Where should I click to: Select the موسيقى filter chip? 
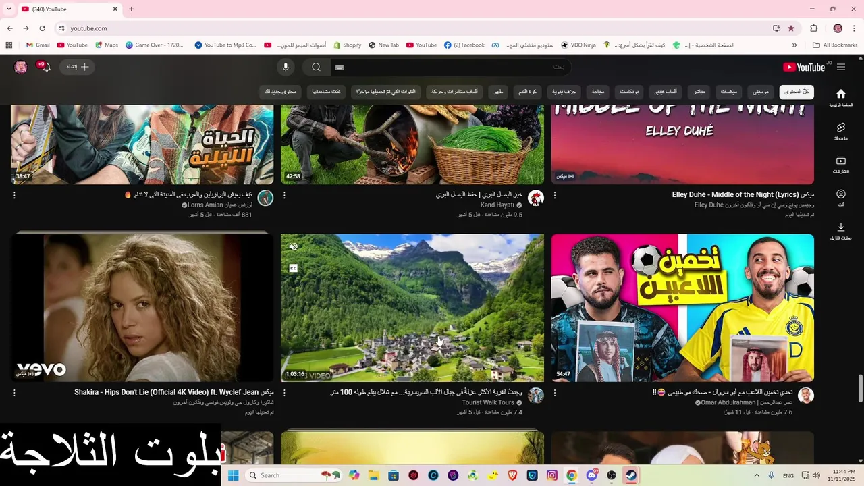761,92
